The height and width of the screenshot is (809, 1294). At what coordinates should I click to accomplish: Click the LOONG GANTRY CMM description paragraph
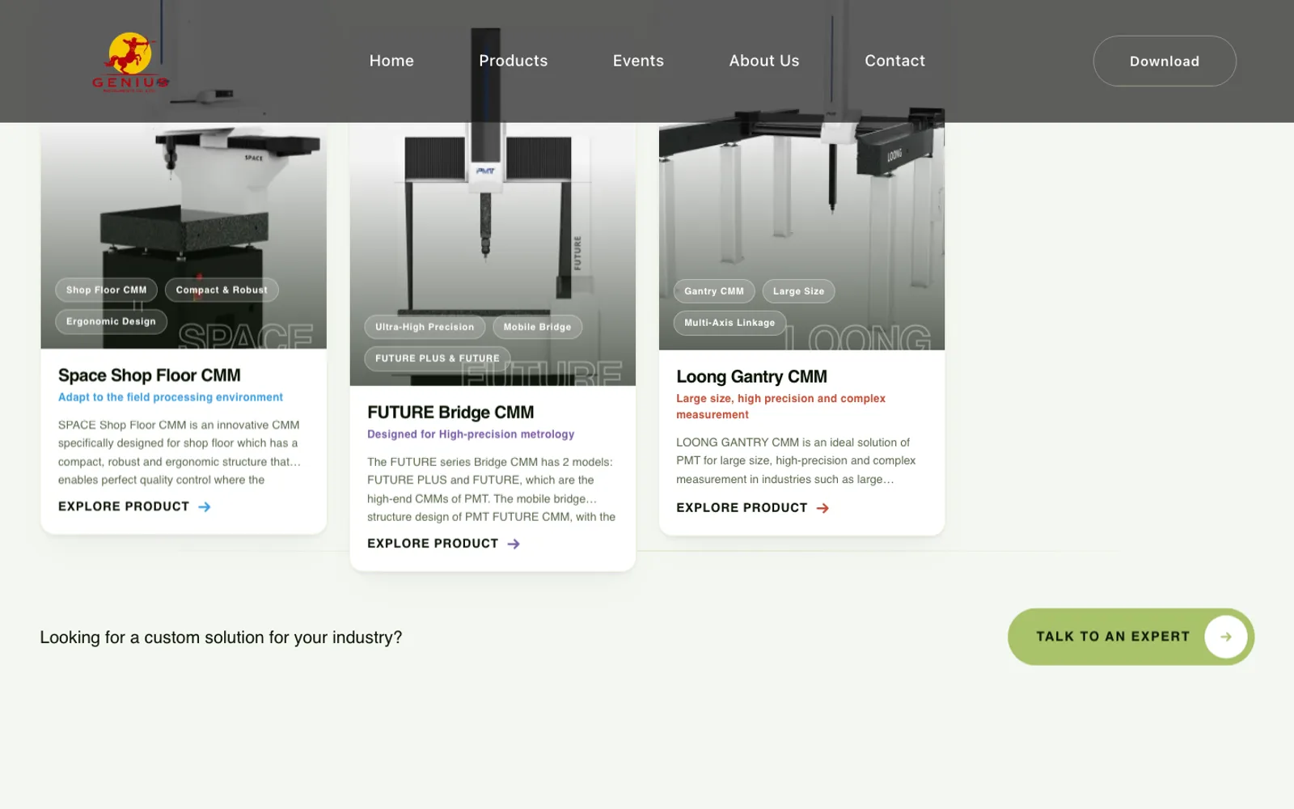click(796, 461)
